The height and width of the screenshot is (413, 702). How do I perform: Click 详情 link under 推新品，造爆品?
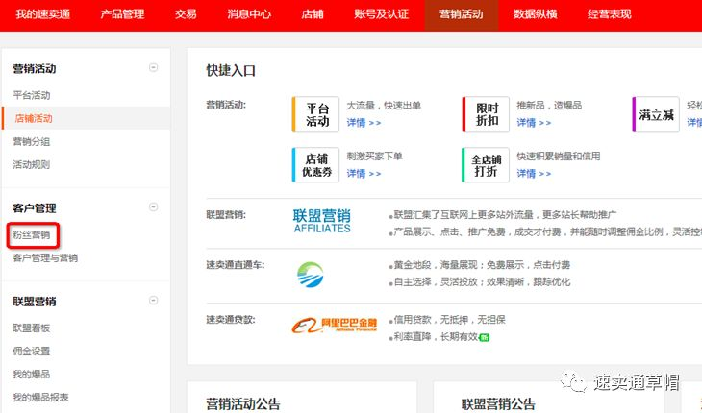[534, 123]
